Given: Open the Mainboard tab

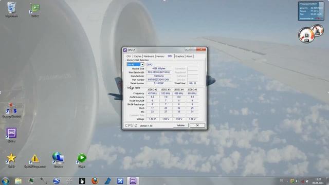Looking at the screenshot, I should pyautogui.click(x=149, y=57).
